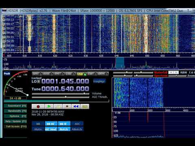Tune to the 620 mark on frequency scale
Screen dimensions: 195x146
tap(55, 56)
